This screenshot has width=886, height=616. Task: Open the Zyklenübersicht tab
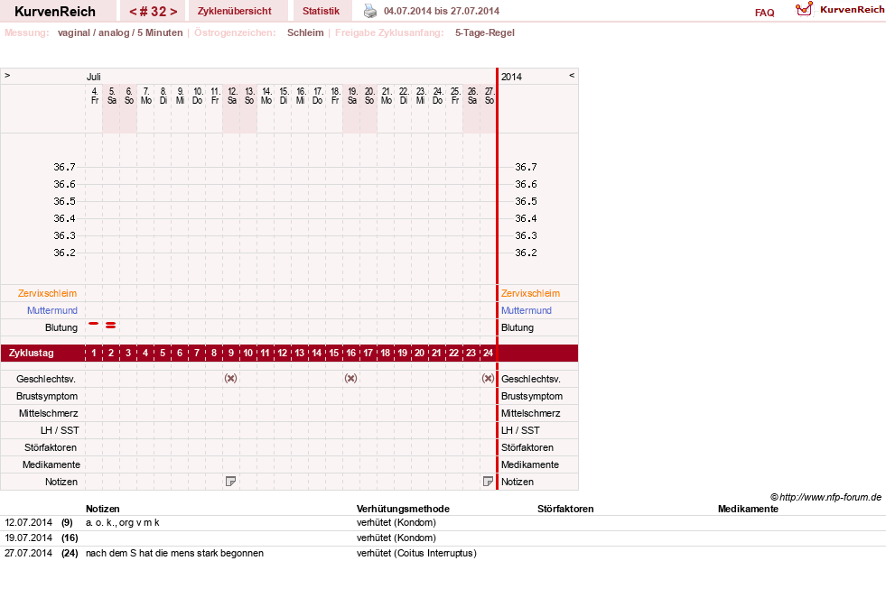(235, 11)
